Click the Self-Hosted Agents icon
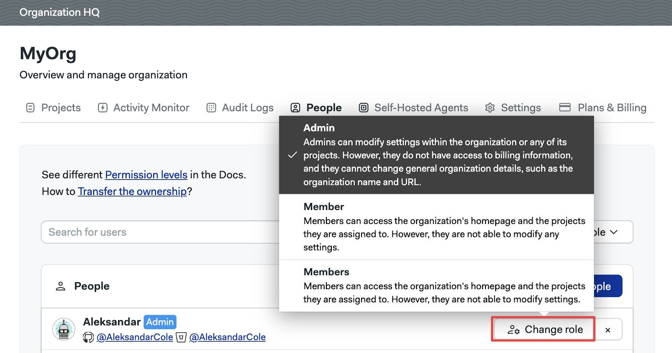The width and height of the screenshot is (672, 353). [x=364, y=108]
